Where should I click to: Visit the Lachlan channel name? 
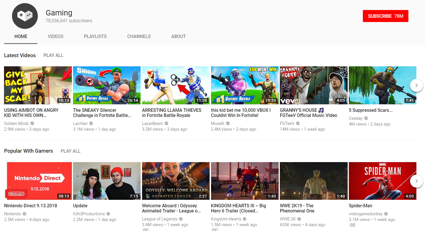point(80,124)
